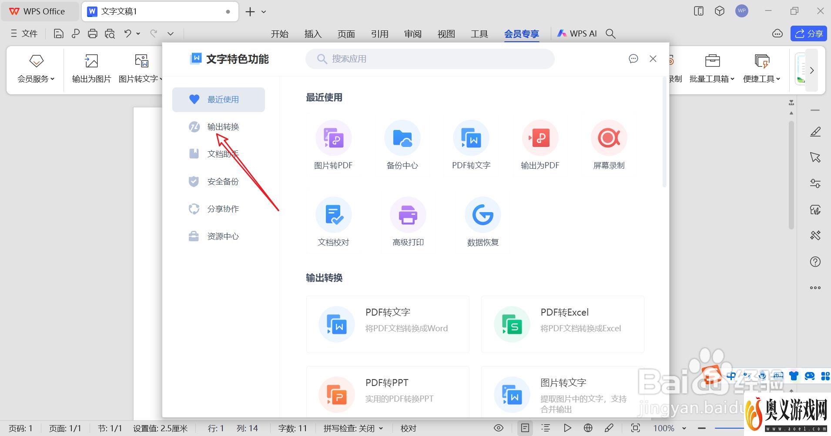Screen dimensions: 831x436
Task: Click the 输出为图片 ribbon button
Action: [x=91, y=68]
